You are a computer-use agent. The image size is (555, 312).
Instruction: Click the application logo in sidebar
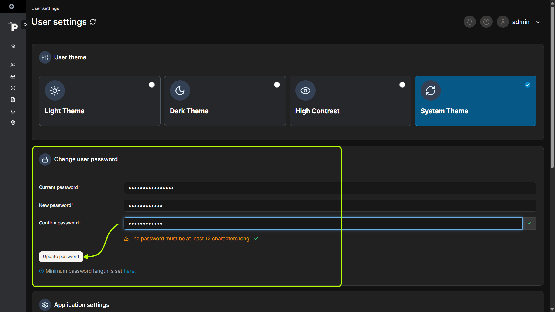pyautogui.click(x=13, y=26)
